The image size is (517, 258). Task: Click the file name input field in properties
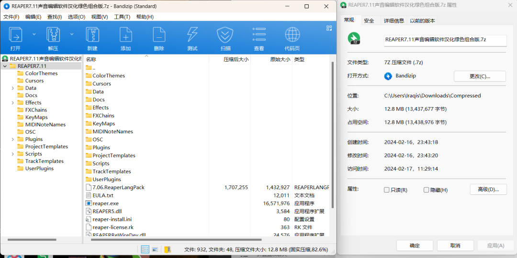(x=446, y=40)
